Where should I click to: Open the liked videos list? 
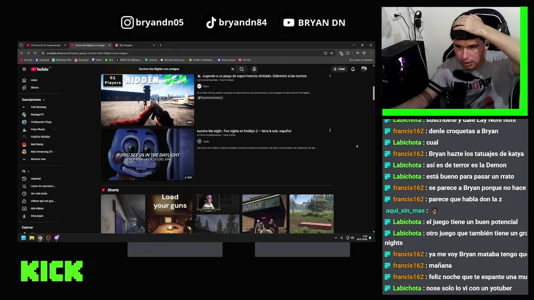[38, 201]
